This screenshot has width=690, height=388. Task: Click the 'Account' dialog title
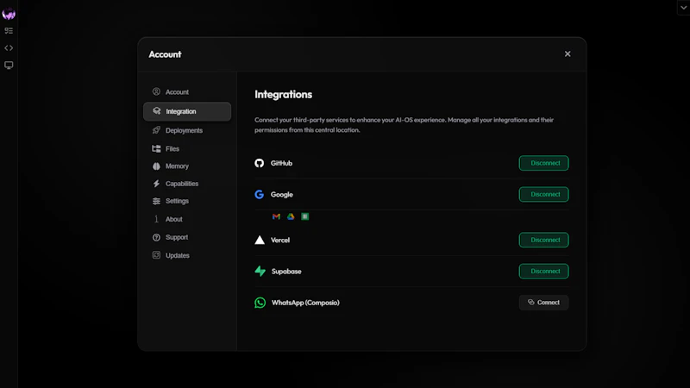(x=165, y=54)
